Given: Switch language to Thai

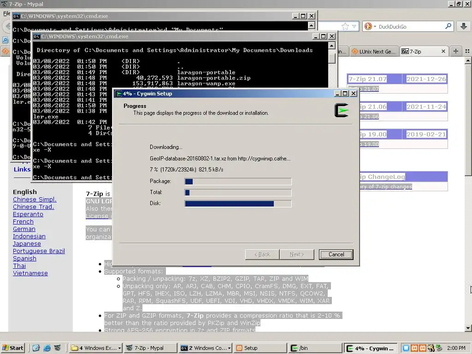Looking at the screenshot, I should click(x=19, y=266).
